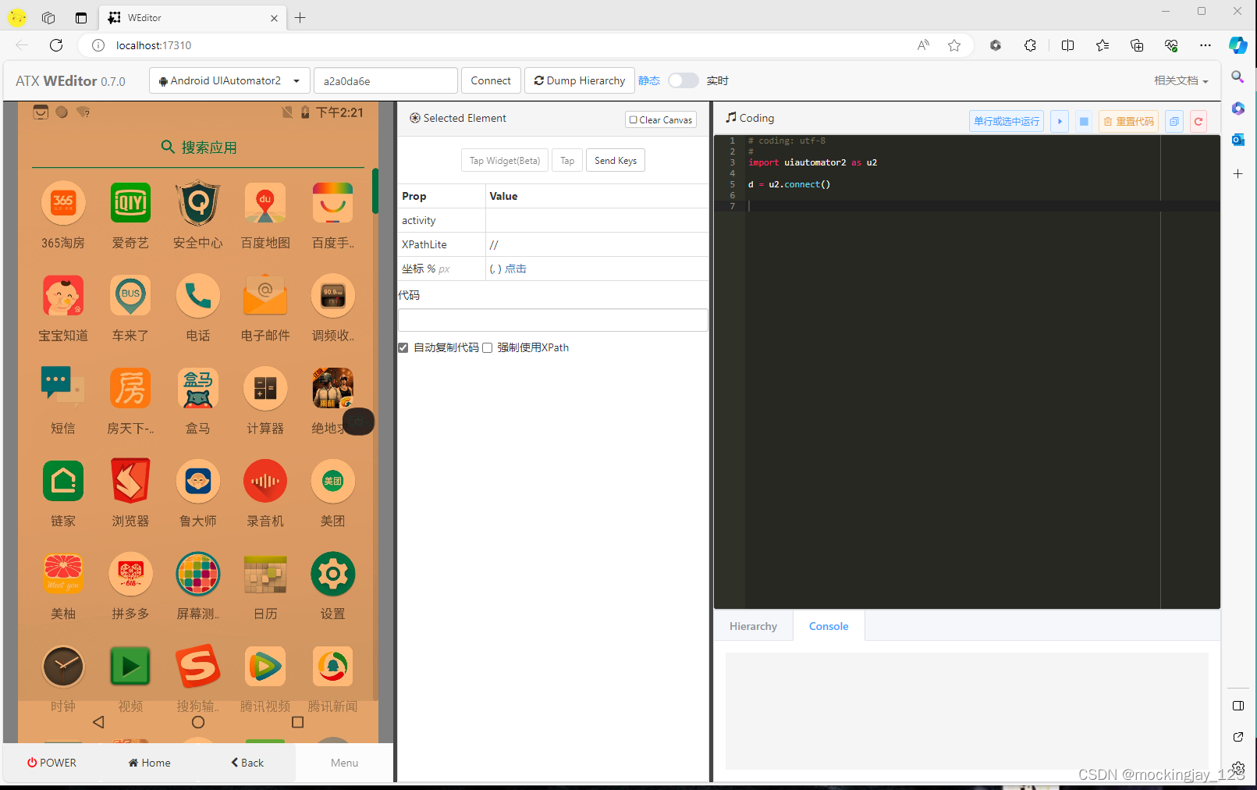Open the browser extensions puzzle icon
Viewport: 1257px width, 790px height.
click(x=1030, y=45)
